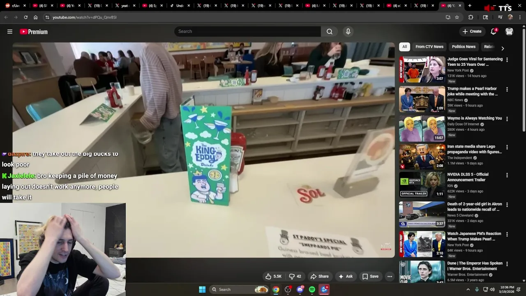The width and height of the screenshot is (526, 296).
Task: Expand hidden system tray icons chevron
Action: [x=468, y=289]
